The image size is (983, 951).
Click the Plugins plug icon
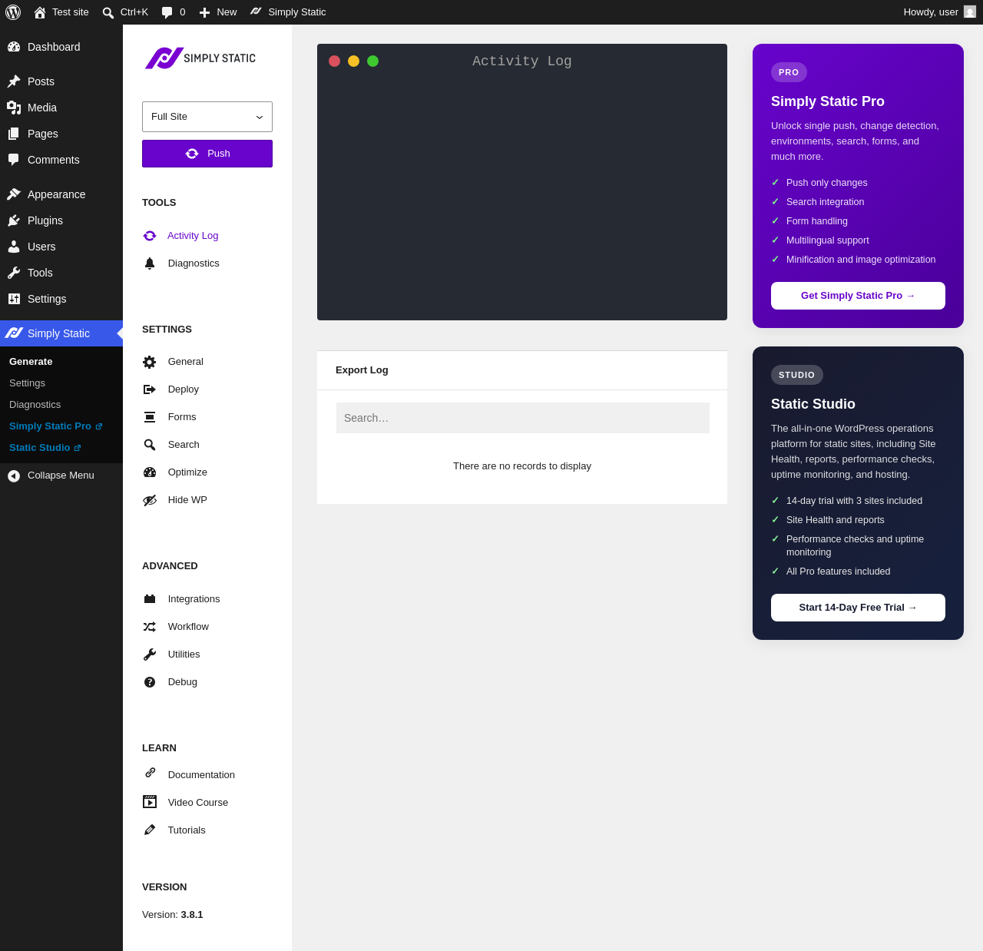click(x=14, y=220)
